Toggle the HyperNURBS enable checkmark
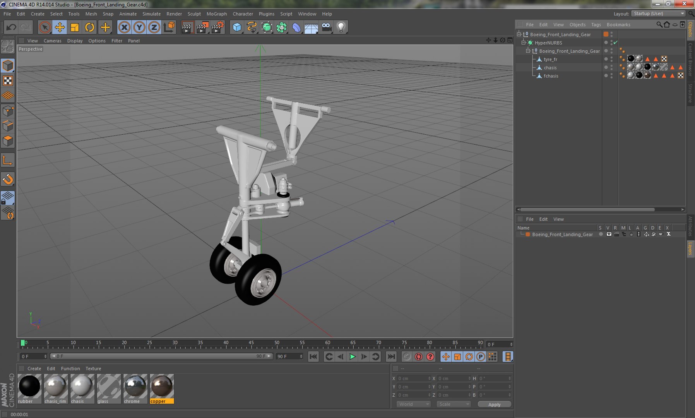 (x=616, y=43)
